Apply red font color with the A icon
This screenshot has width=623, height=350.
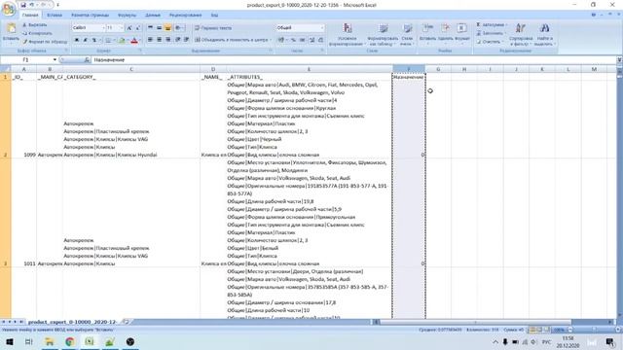[134, 40]
